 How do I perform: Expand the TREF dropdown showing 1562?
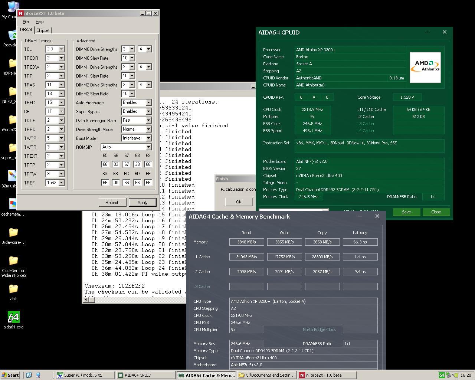point(61,183)
